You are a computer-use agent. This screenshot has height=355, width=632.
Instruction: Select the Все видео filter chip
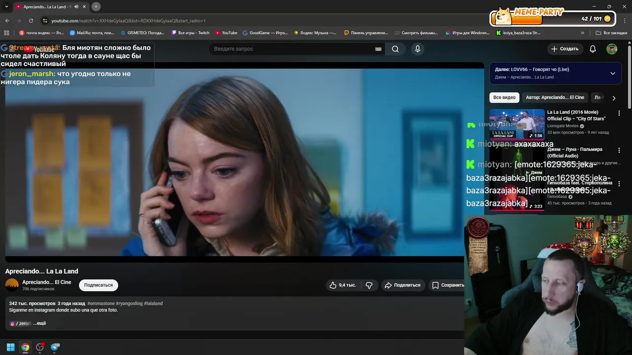[x=504, y=98]
